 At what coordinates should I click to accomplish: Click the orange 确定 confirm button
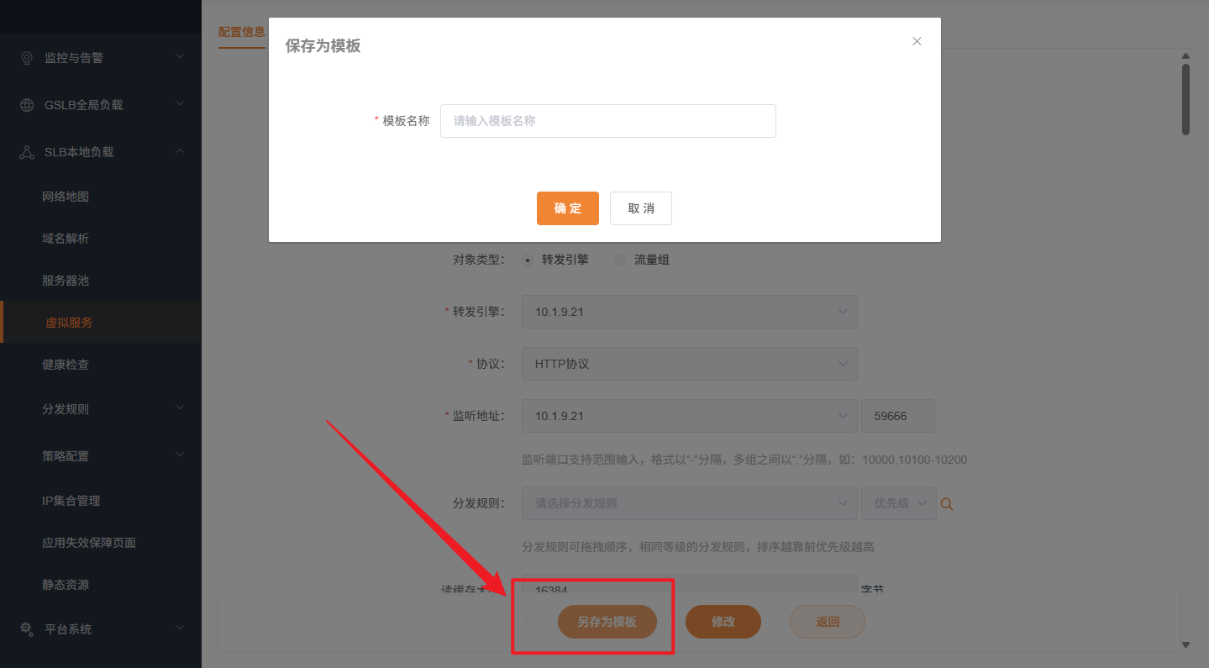click(x=567, y=208)
